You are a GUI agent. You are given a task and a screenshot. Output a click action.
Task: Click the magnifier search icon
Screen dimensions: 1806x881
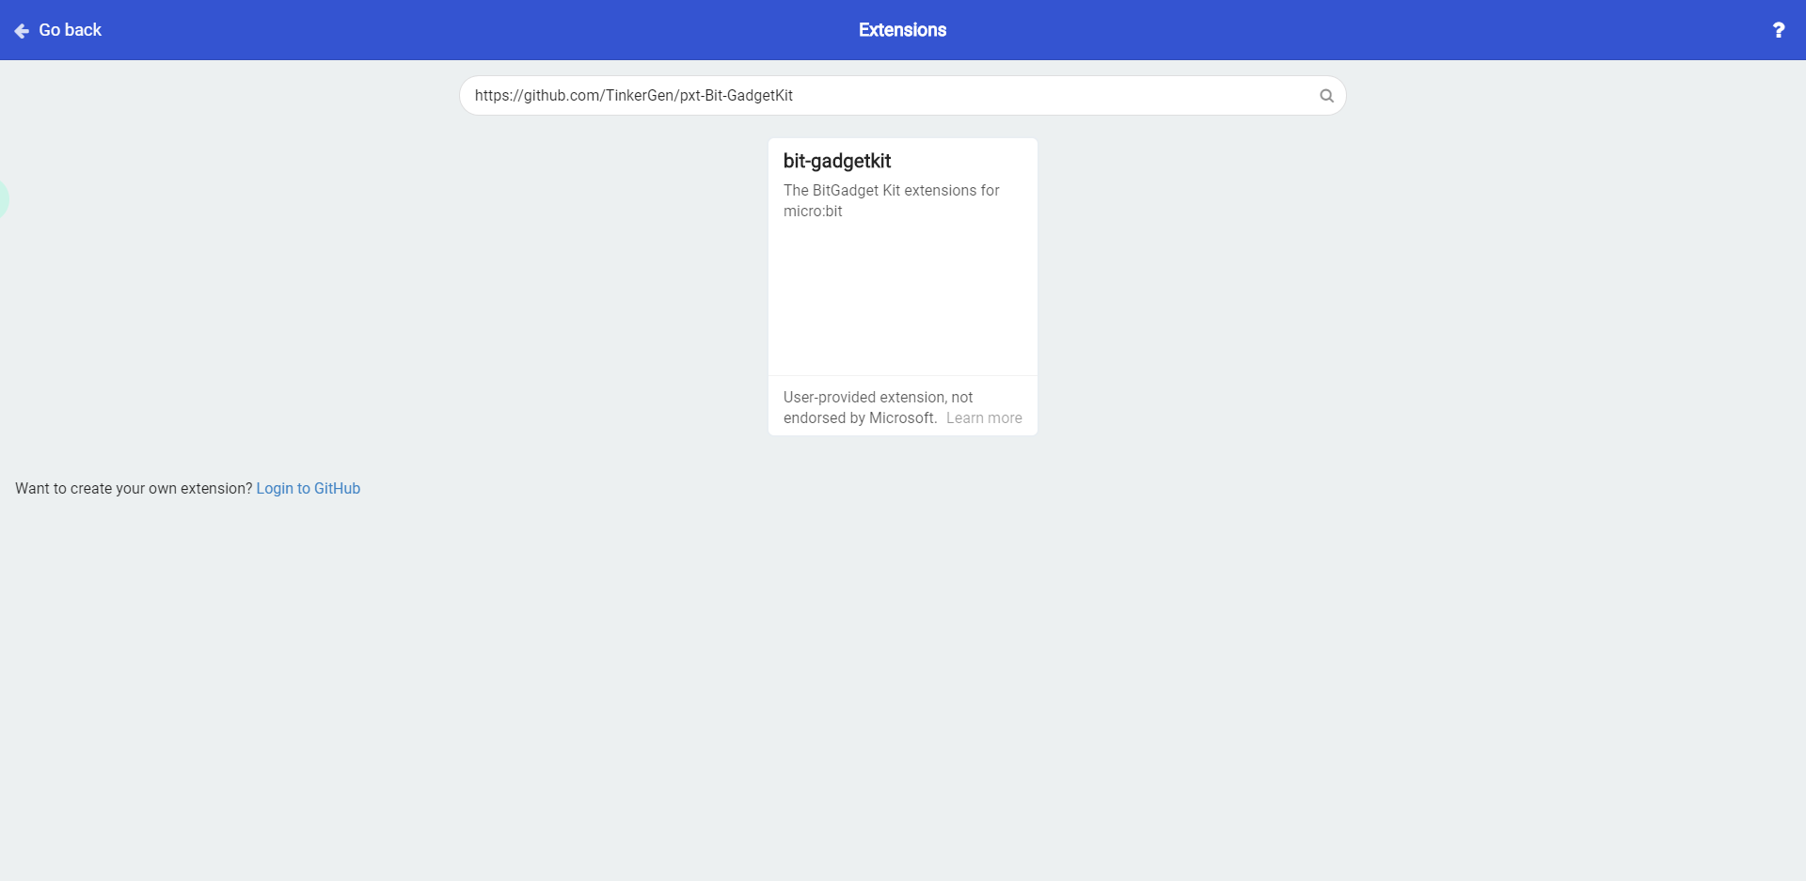pyautogui.click(x=1326, y=96)
